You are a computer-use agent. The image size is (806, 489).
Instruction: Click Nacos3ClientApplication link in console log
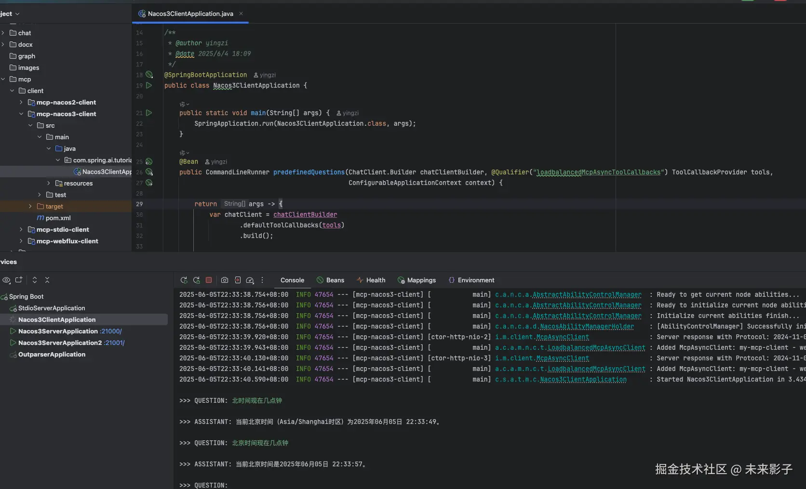tap(583, 379)
